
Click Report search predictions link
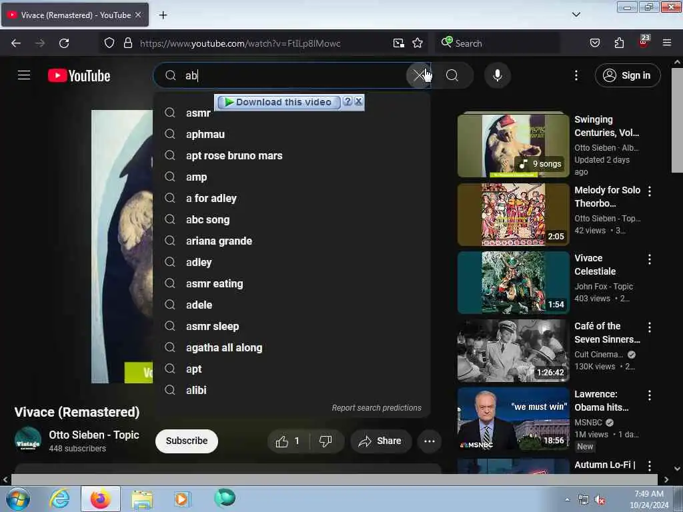click(x=376, y=408)
